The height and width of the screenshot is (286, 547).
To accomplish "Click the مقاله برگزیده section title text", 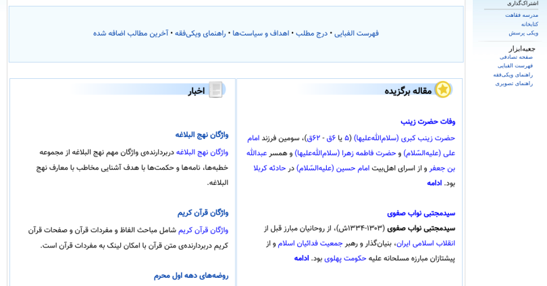I will pos(408,91).
